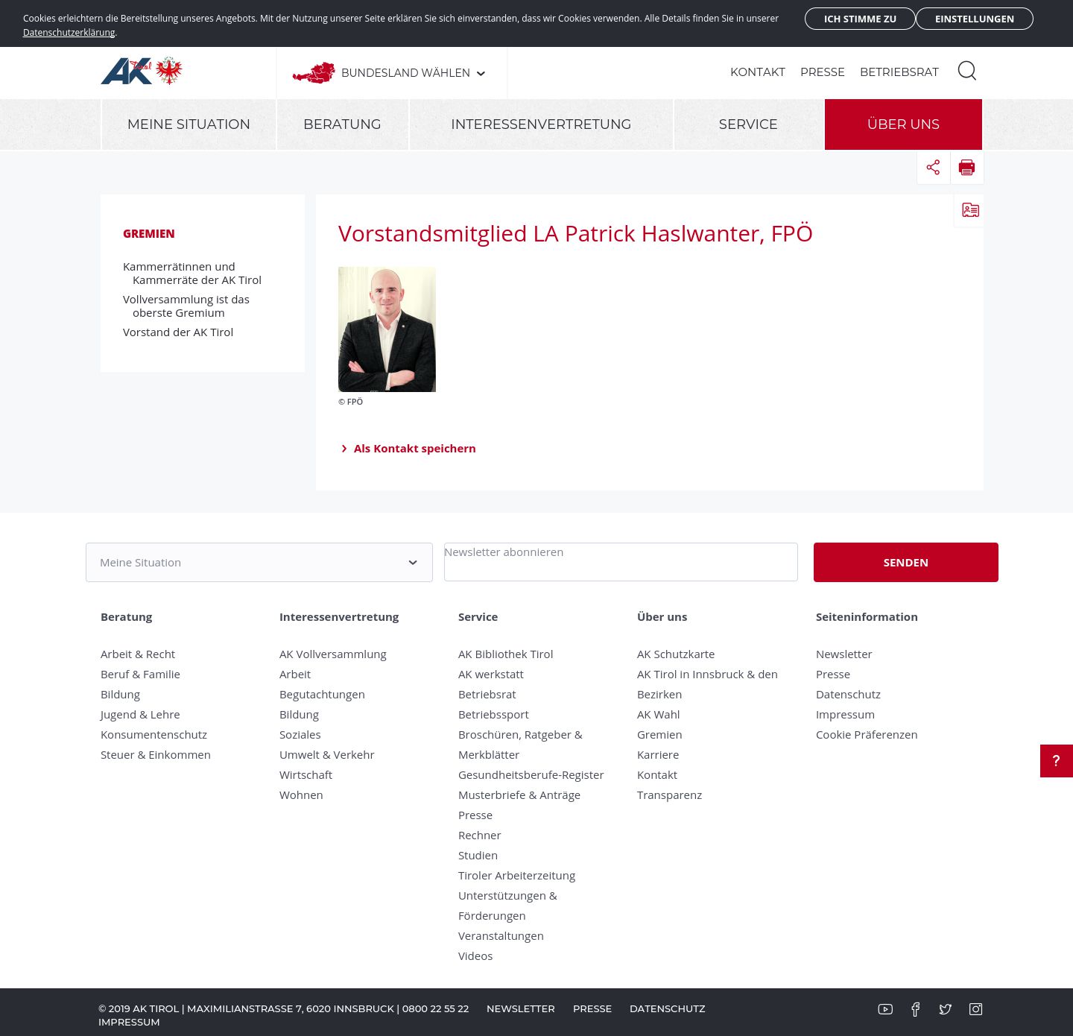Screen dimensions: 1073x1036
Task: Open Kammerrätinnen und Kammerräte der AK Tirol
Action: (x=192, y=274)
